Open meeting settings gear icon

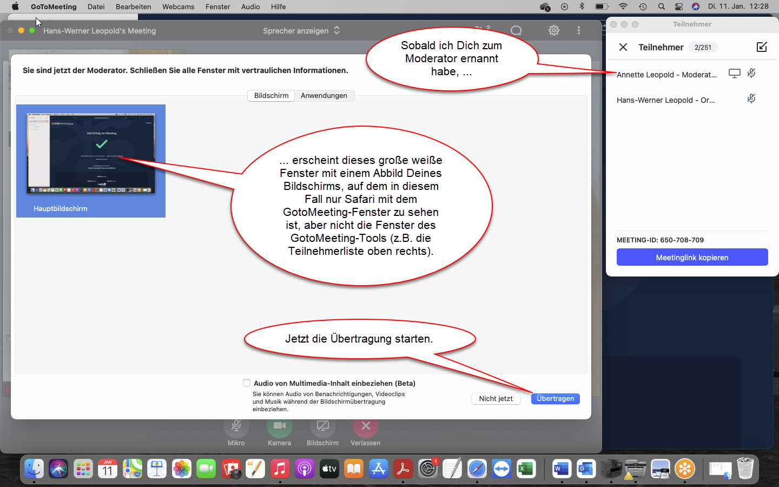554,30
